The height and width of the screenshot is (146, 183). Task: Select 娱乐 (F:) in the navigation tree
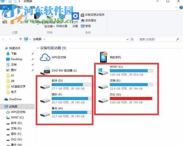click(x=14, y=134)
